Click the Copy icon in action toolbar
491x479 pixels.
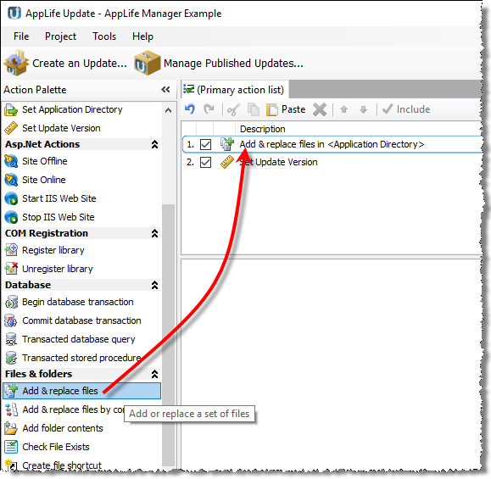[x=254, y=109]
